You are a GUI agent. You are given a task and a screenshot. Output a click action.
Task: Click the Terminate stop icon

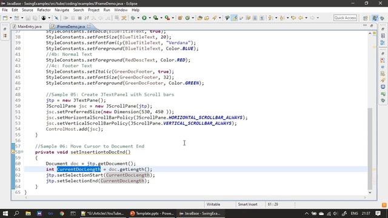click(x=79, y=18)
